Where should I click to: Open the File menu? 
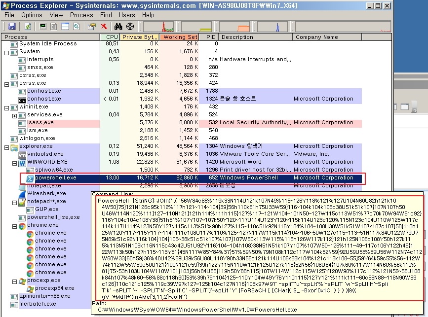pos(9,15)
